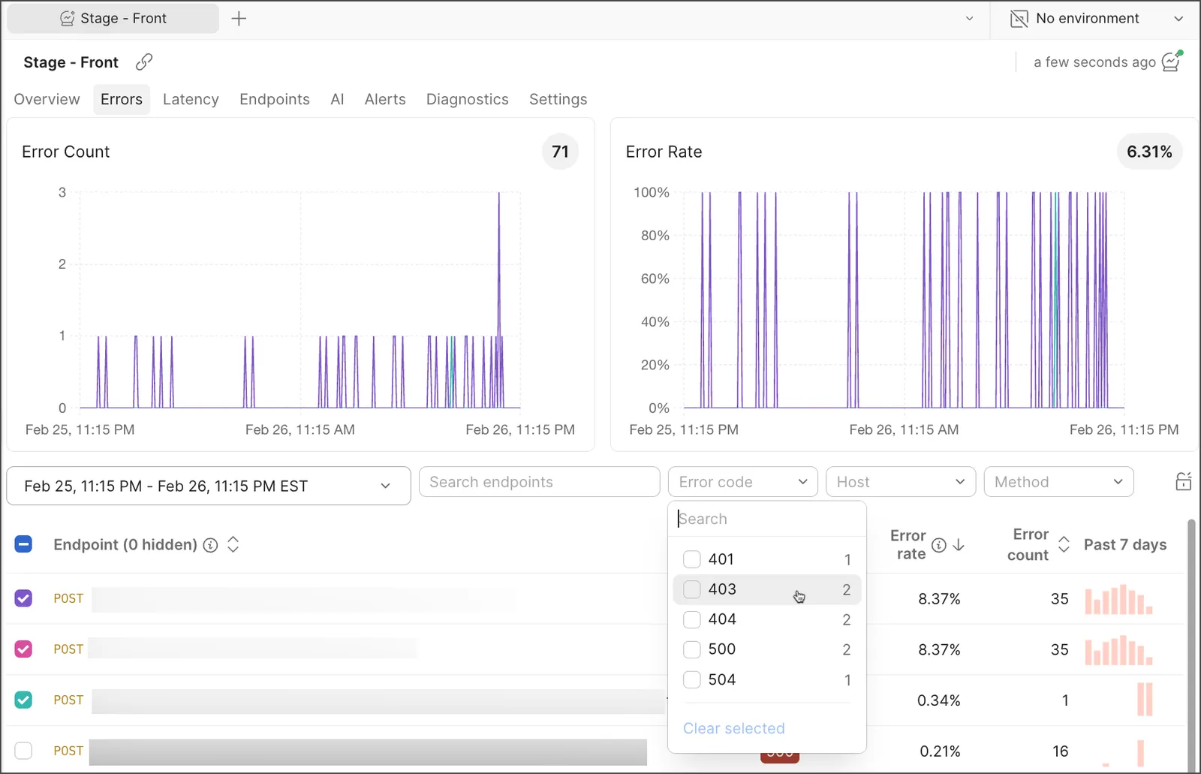Sort by Error count column arrows
The image size is (1201, 774).
[x=1064, y=544]
